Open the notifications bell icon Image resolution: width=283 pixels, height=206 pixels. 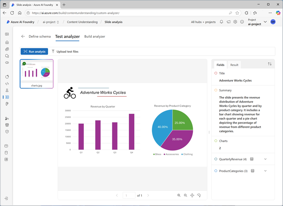click(221, 22)
